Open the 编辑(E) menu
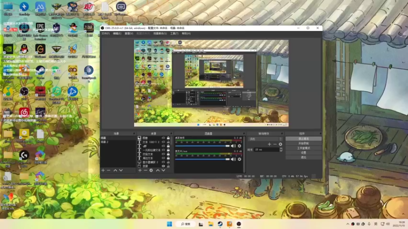The height and width of the screenshot is (229, 408). pyautogui.click(x=117, y=34)
